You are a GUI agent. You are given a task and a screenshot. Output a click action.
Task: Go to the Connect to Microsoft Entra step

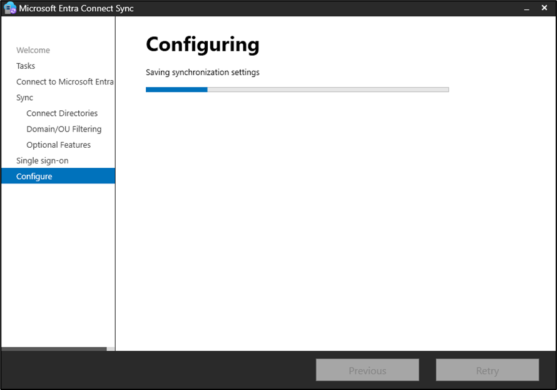(x=65, y=81)
